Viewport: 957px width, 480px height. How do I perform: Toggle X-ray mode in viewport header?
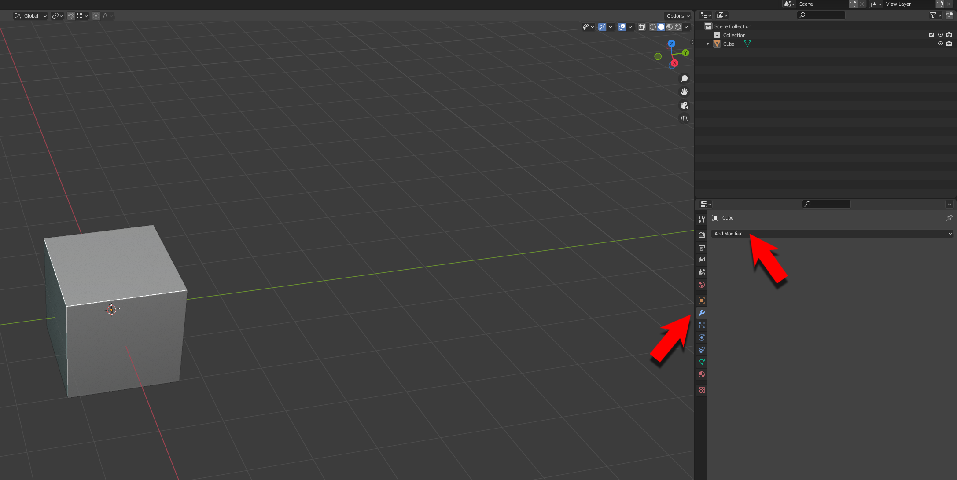[x=642, y=27]
